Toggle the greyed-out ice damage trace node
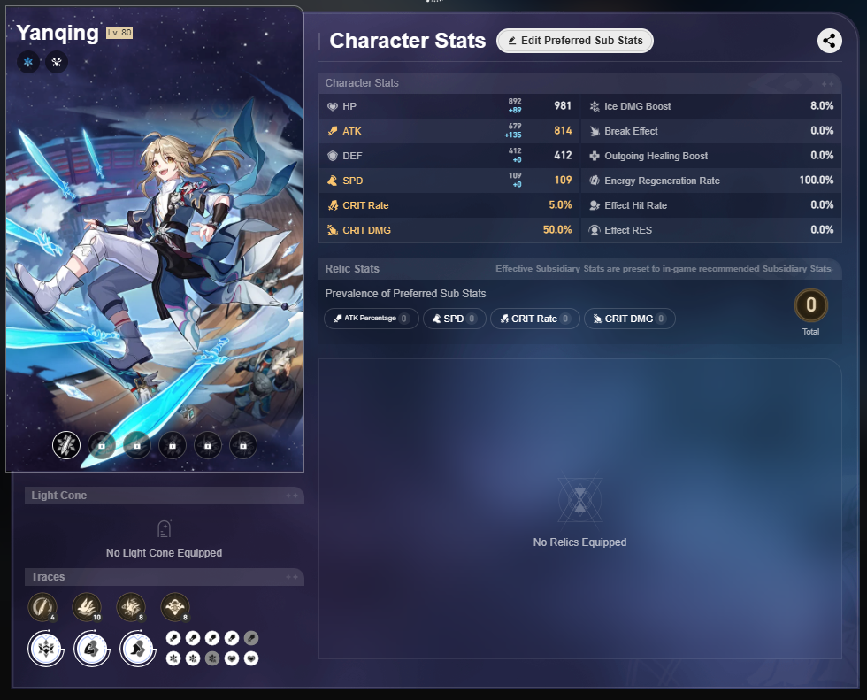 tap(212, 658)
